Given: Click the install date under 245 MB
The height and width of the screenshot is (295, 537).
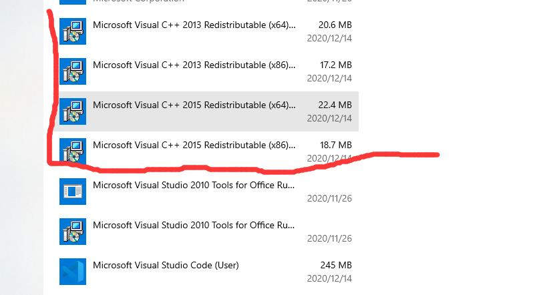Looking at the screenshot, I should click(x=329, y=278).
